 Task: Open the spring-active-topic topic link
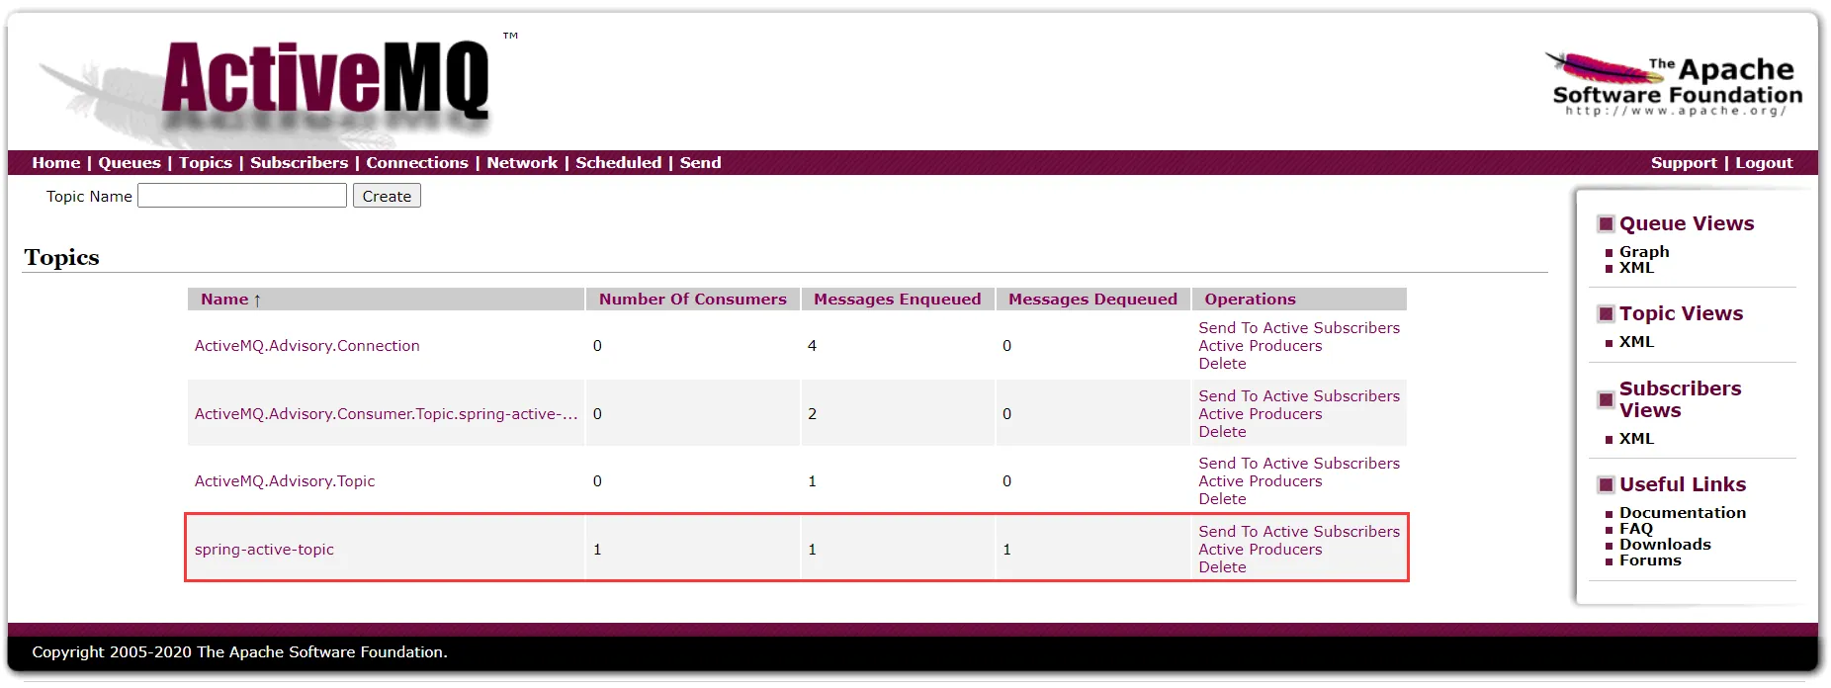[264, 550]
